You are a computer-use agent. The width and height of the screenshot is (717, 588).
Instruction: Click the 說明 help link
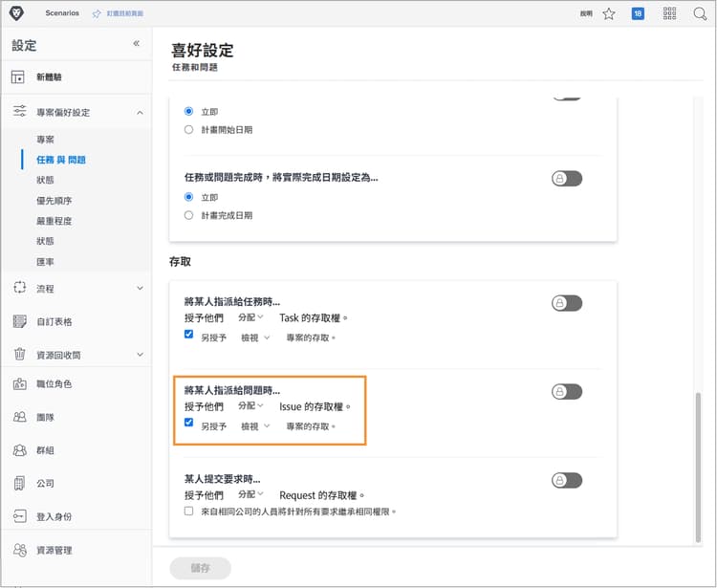(x=586, y=13)
